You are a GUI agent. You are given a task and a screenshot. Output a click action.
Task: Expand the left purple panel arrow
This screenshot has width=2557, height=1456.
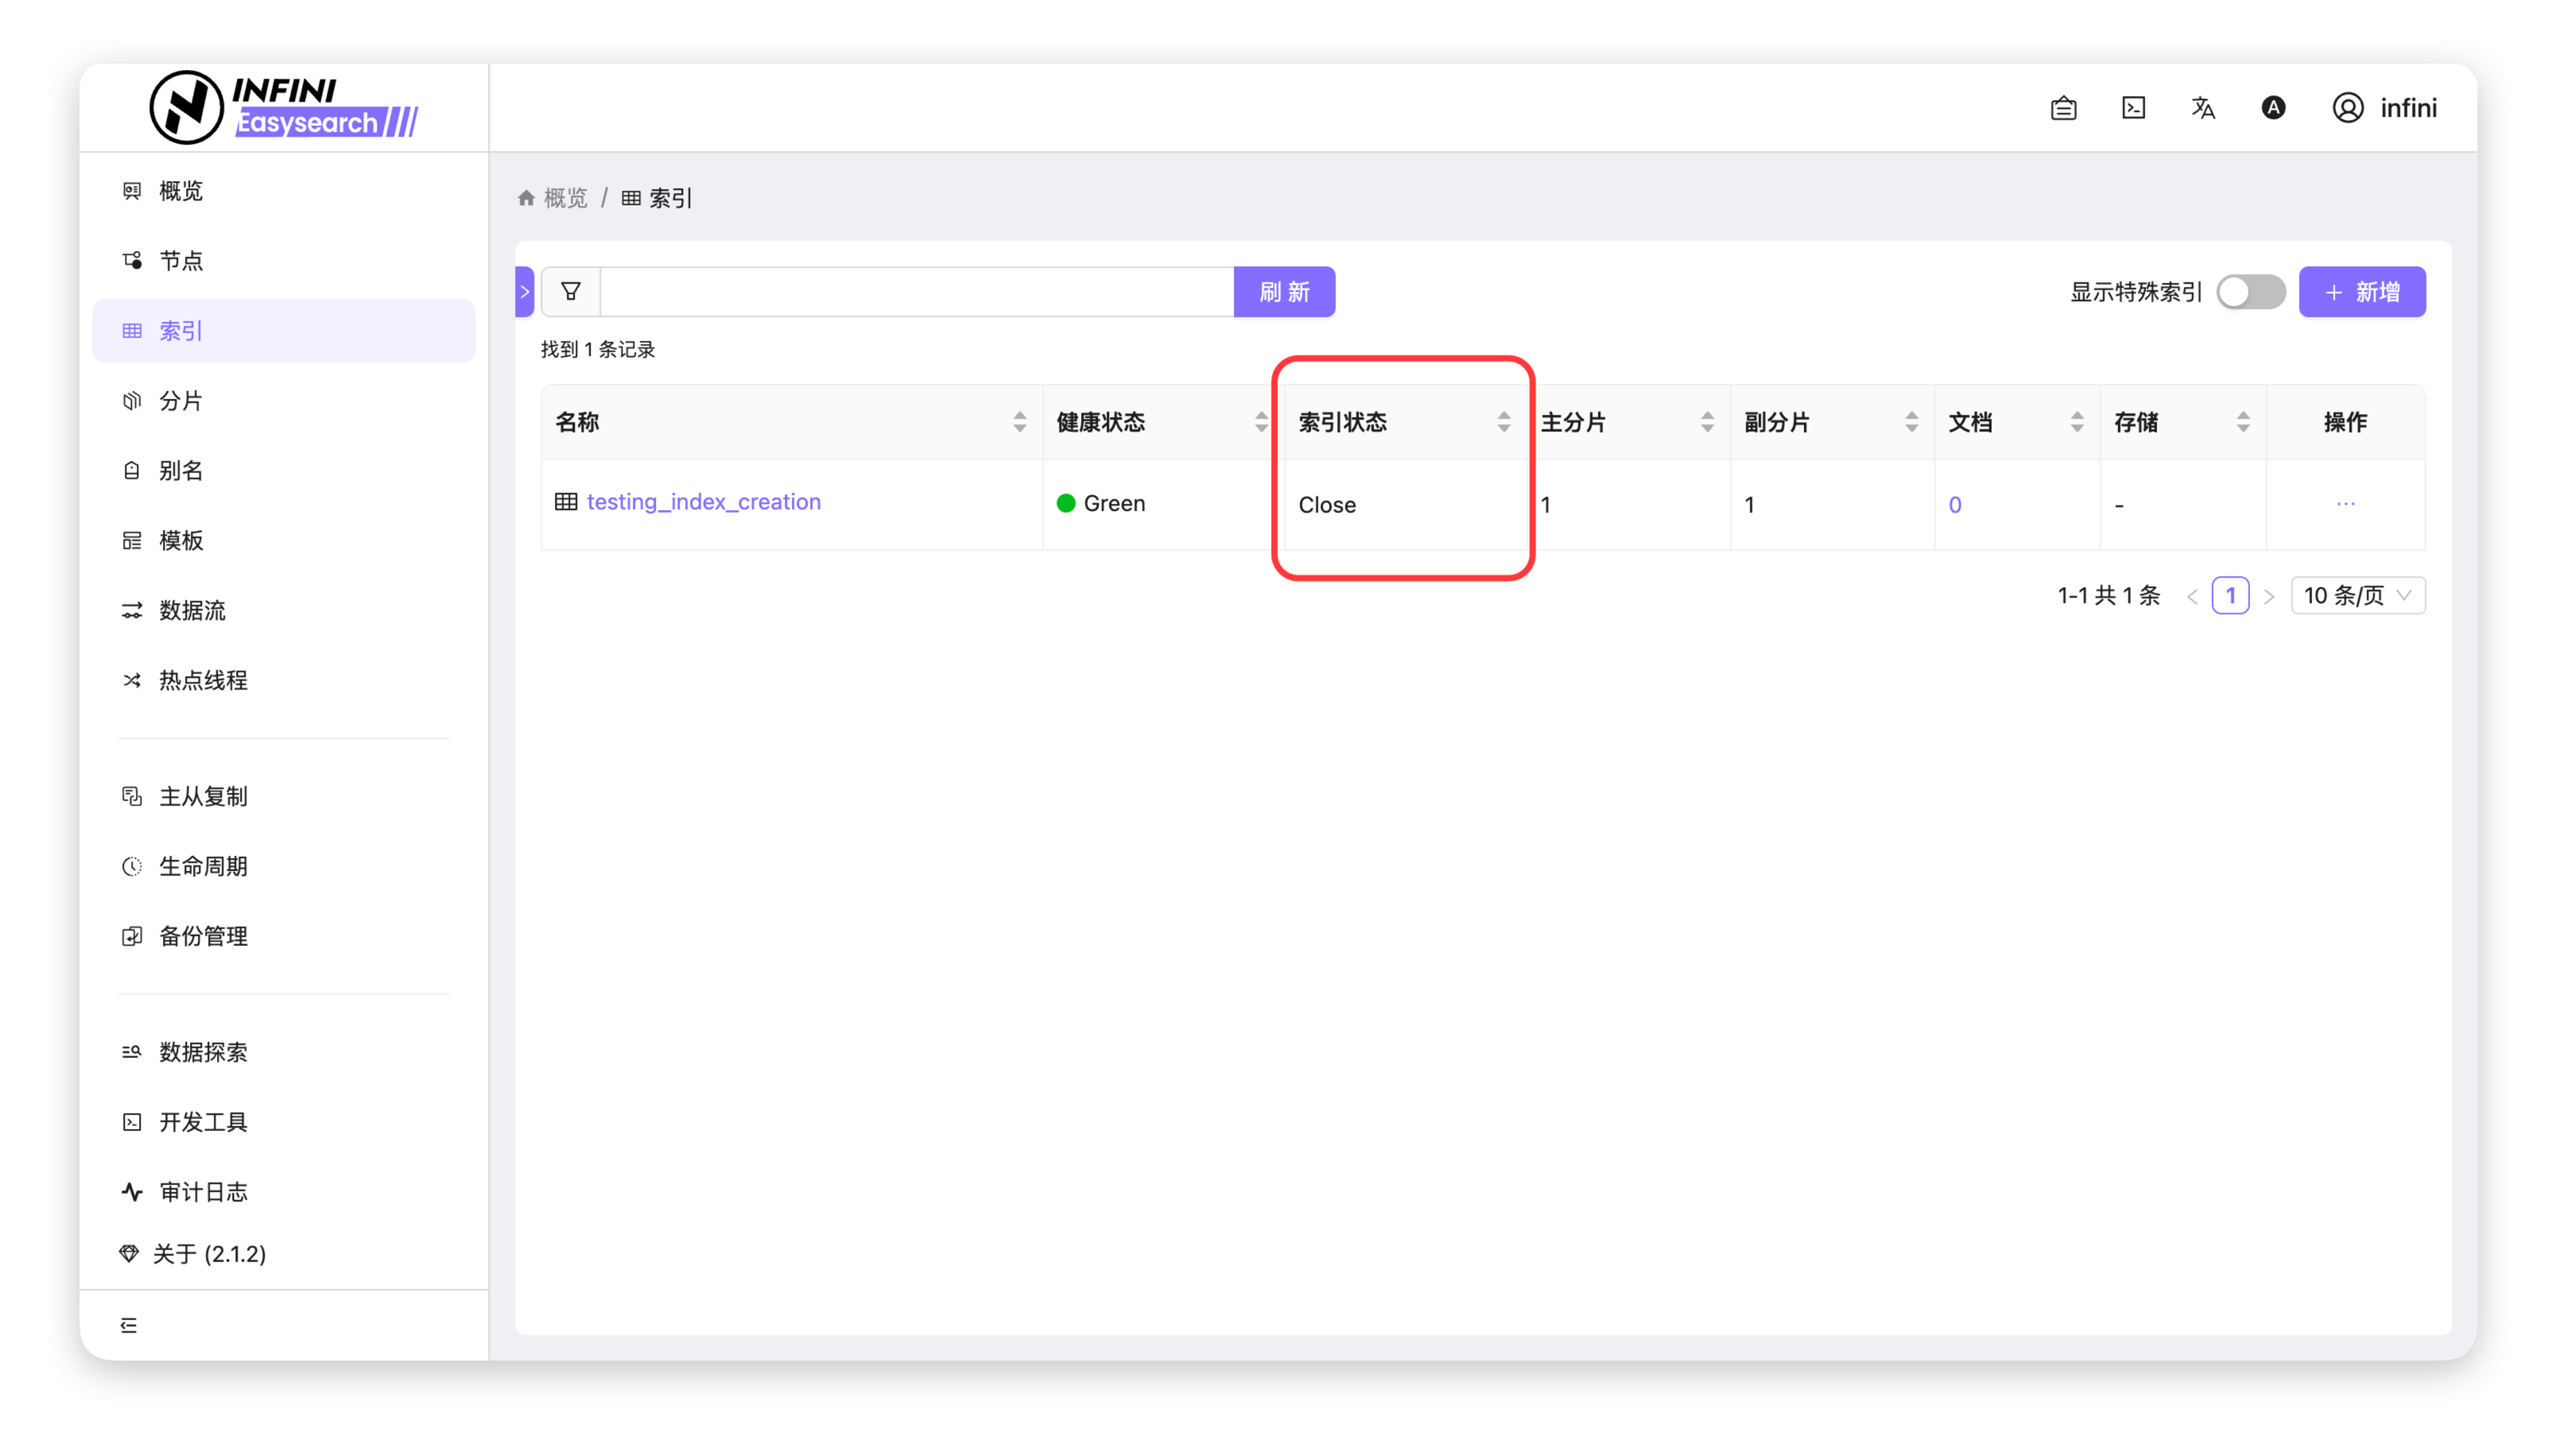point(524,292)
